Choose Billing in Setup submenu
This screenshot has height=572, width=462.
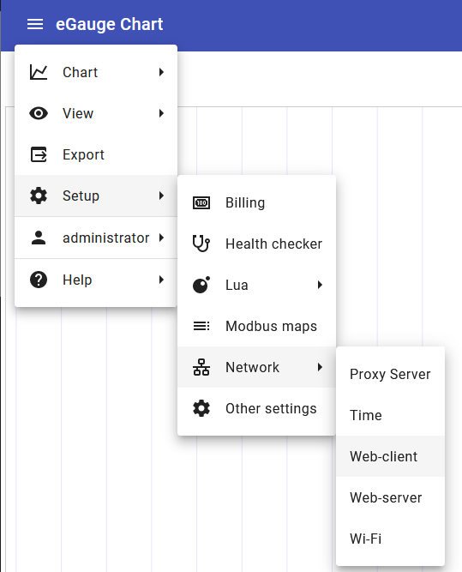[256, 203]
